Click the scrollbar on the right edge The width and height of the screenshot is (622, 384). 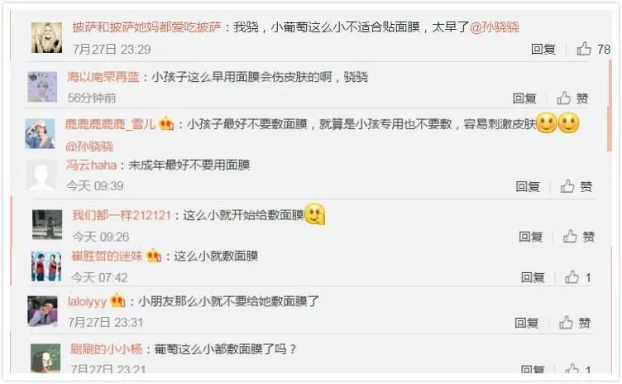point(610,105)
